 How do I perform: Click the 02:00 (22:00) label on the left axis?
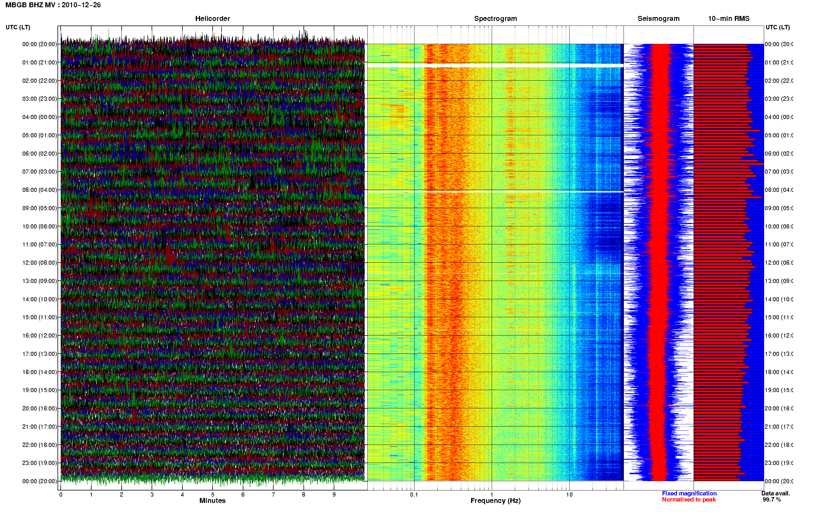pos(39,81)
